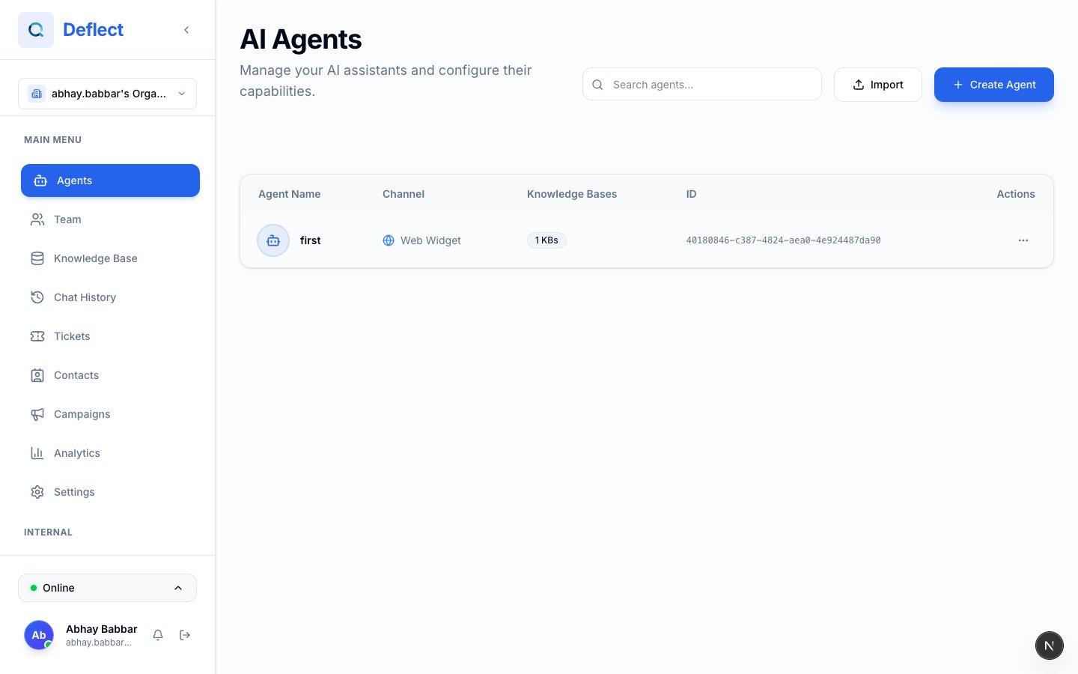Click the organization building icon

click(37, 94)
